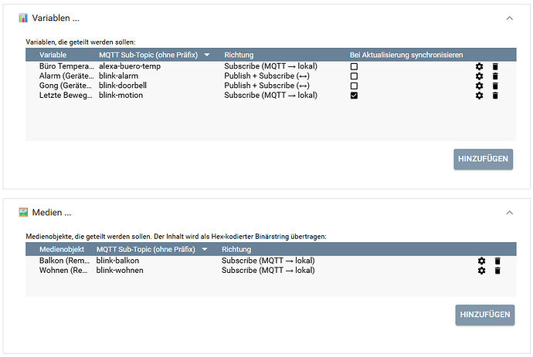Open settings gear for alexa-buero-temp row
The image size is (533, 357).
(x=479, y=66)
